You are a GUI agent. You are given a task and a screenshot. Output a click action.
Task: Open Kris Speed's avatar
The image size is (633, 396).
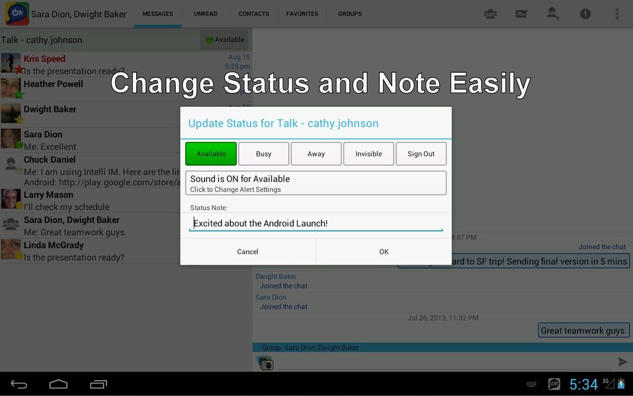coord(11,63)
